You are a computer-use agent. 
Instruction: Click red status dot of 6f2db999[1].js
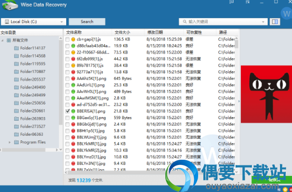coord(73,59)
